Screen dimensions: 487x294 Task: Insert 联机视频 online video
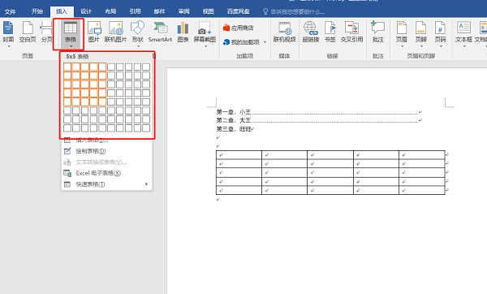[x=284, y=32]
